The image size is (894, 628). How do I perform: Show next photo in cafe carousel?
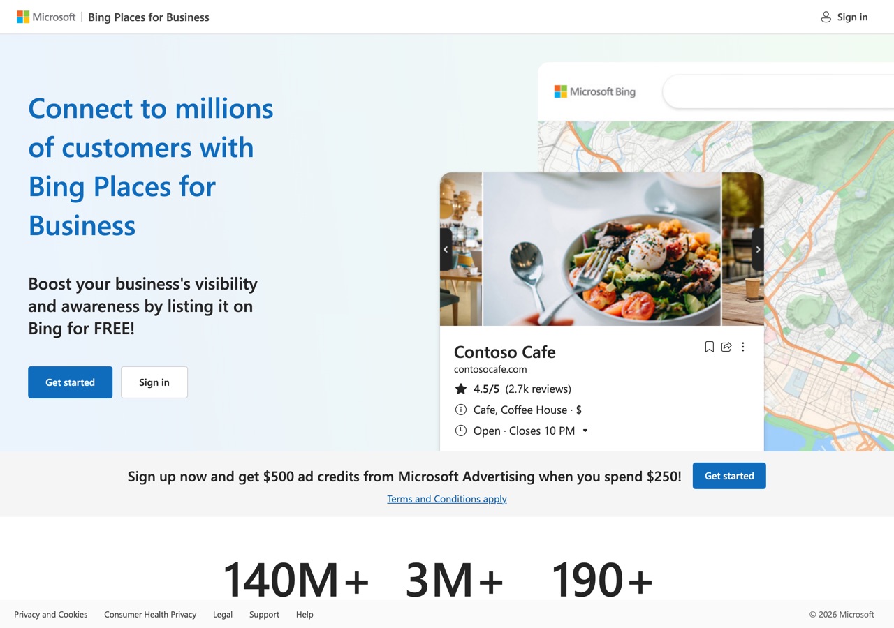[758, 249]
